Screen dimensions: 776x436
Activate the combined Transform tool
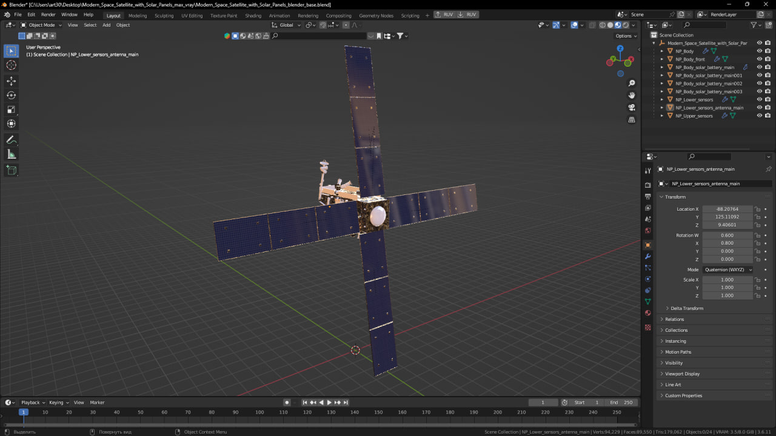11,124
